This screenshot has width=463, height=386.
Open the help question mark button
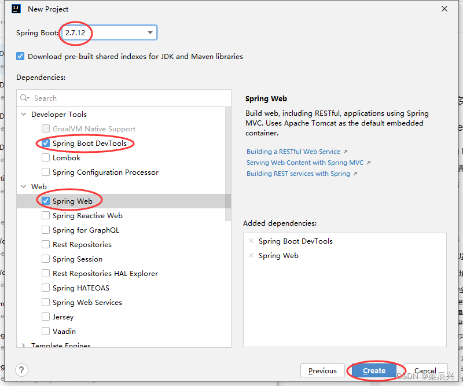pyautogui.click(x=21, y=370)
